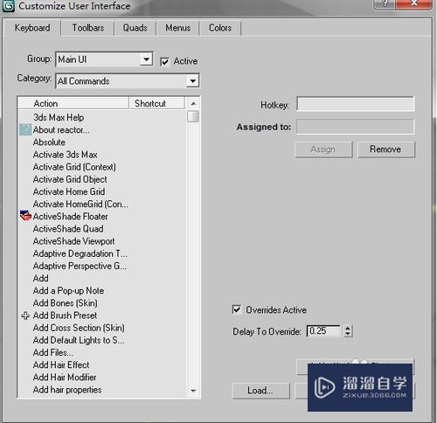Select the Add Default Lights to S... action
This screenshot has width=437, height=423.
pos(79,340)
